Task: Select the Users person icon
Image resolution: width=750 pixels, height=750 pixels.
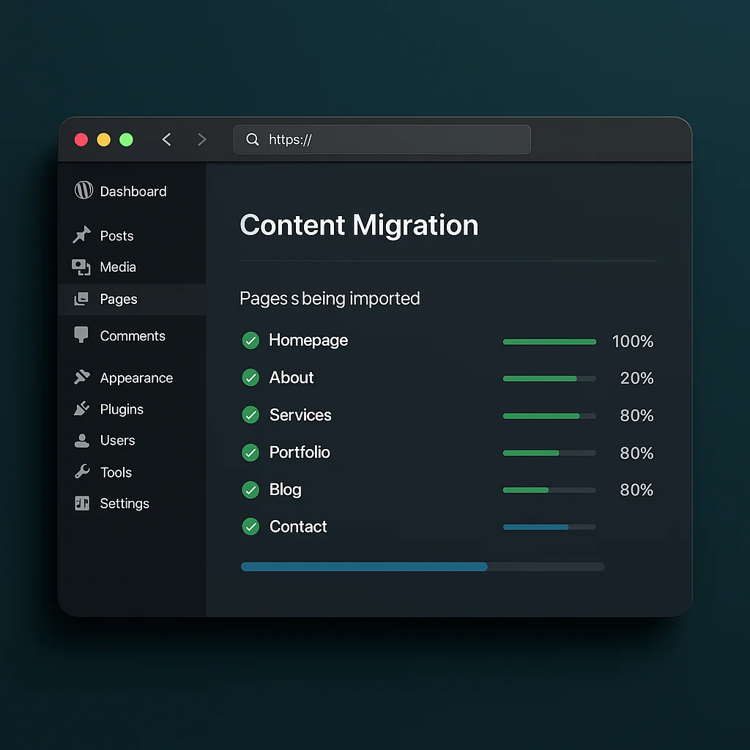Action: [x=83, y=440]
